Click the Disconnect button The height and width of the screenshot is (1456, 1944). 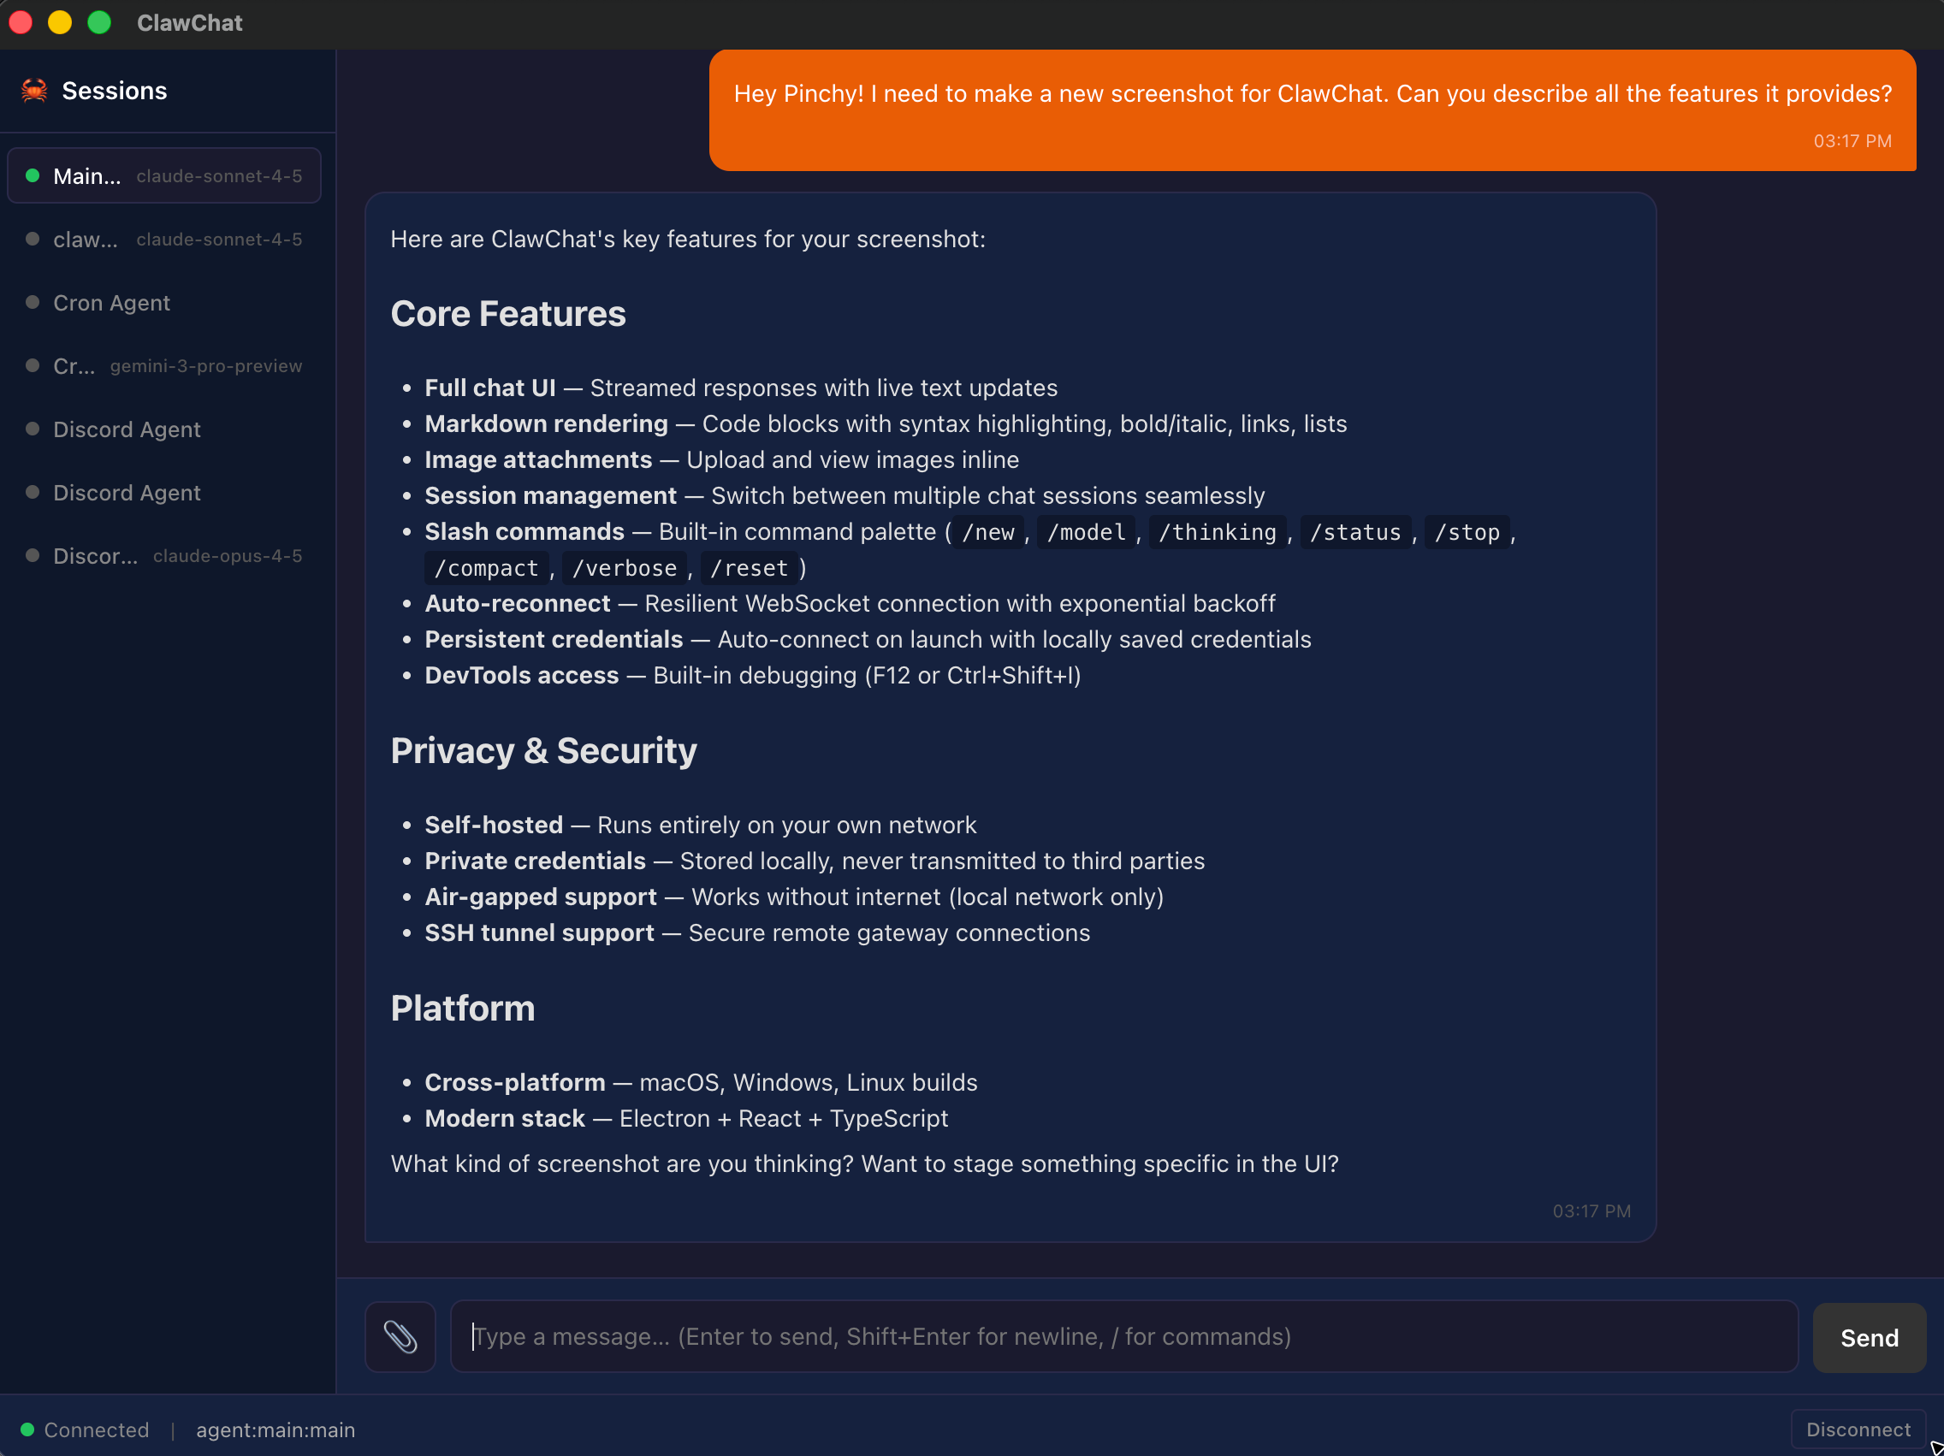(x=1857, y=1429)
